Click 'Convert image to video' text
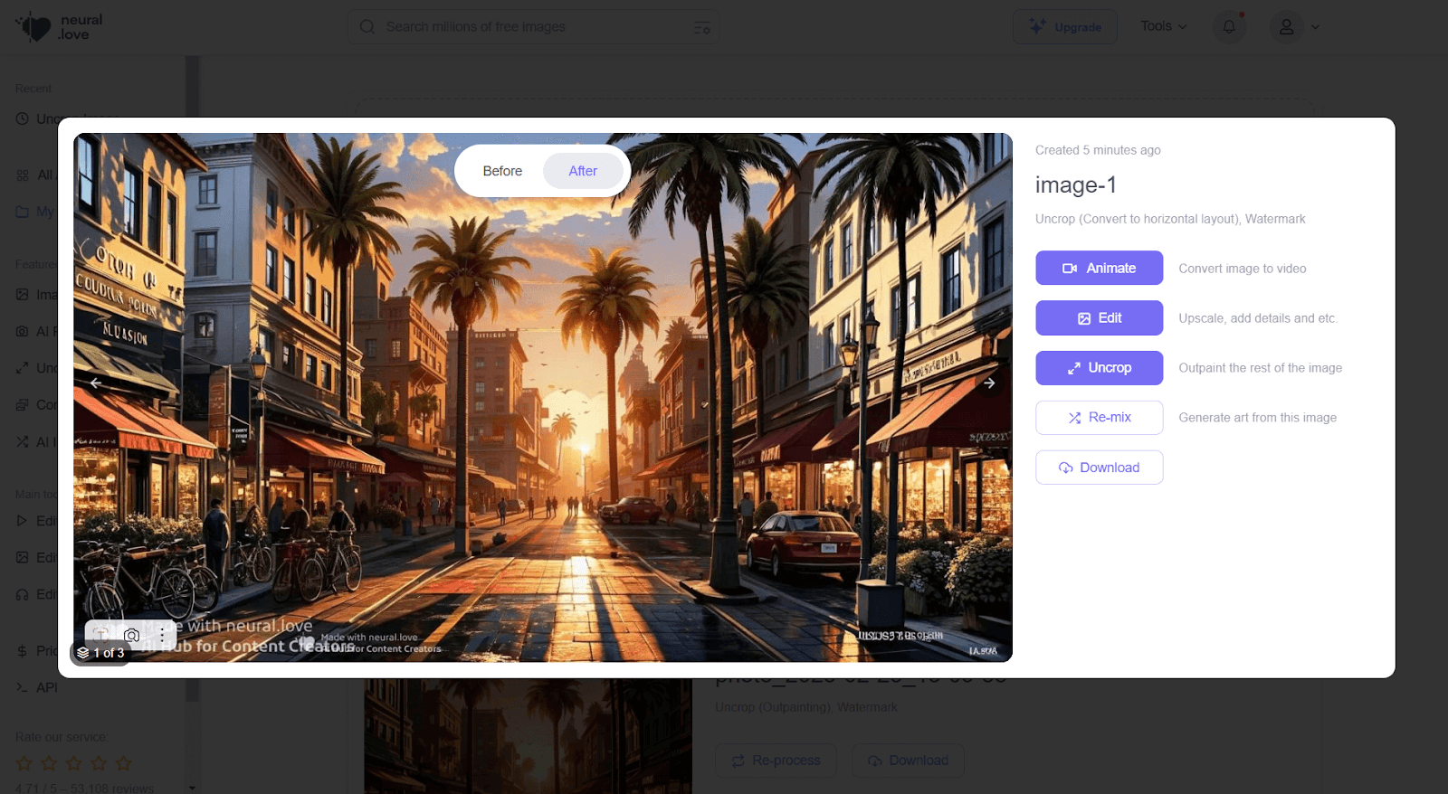 (x=1242, y=269)
